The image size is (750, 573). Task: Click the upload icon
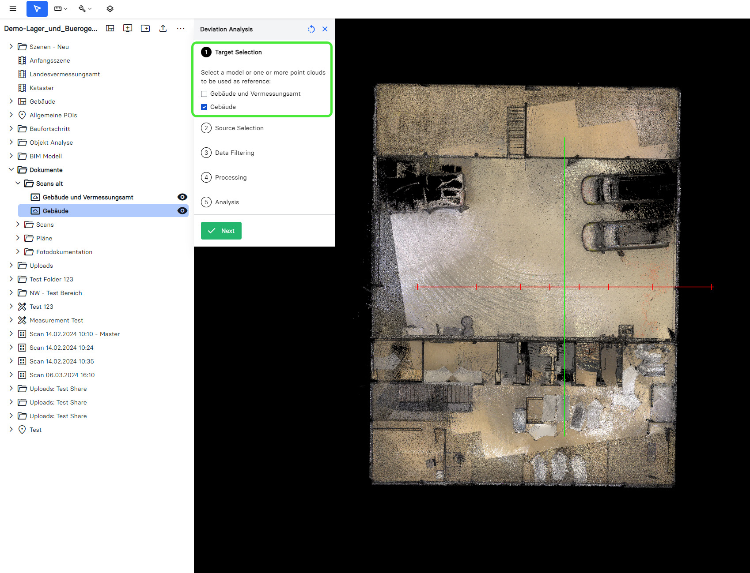point(163,29)
